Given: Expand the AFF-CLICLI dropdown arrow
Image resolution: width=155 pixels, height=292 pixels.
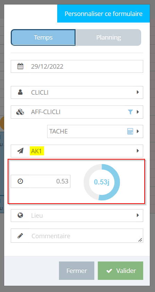Looking at the screenshot, I should (138, 112).
